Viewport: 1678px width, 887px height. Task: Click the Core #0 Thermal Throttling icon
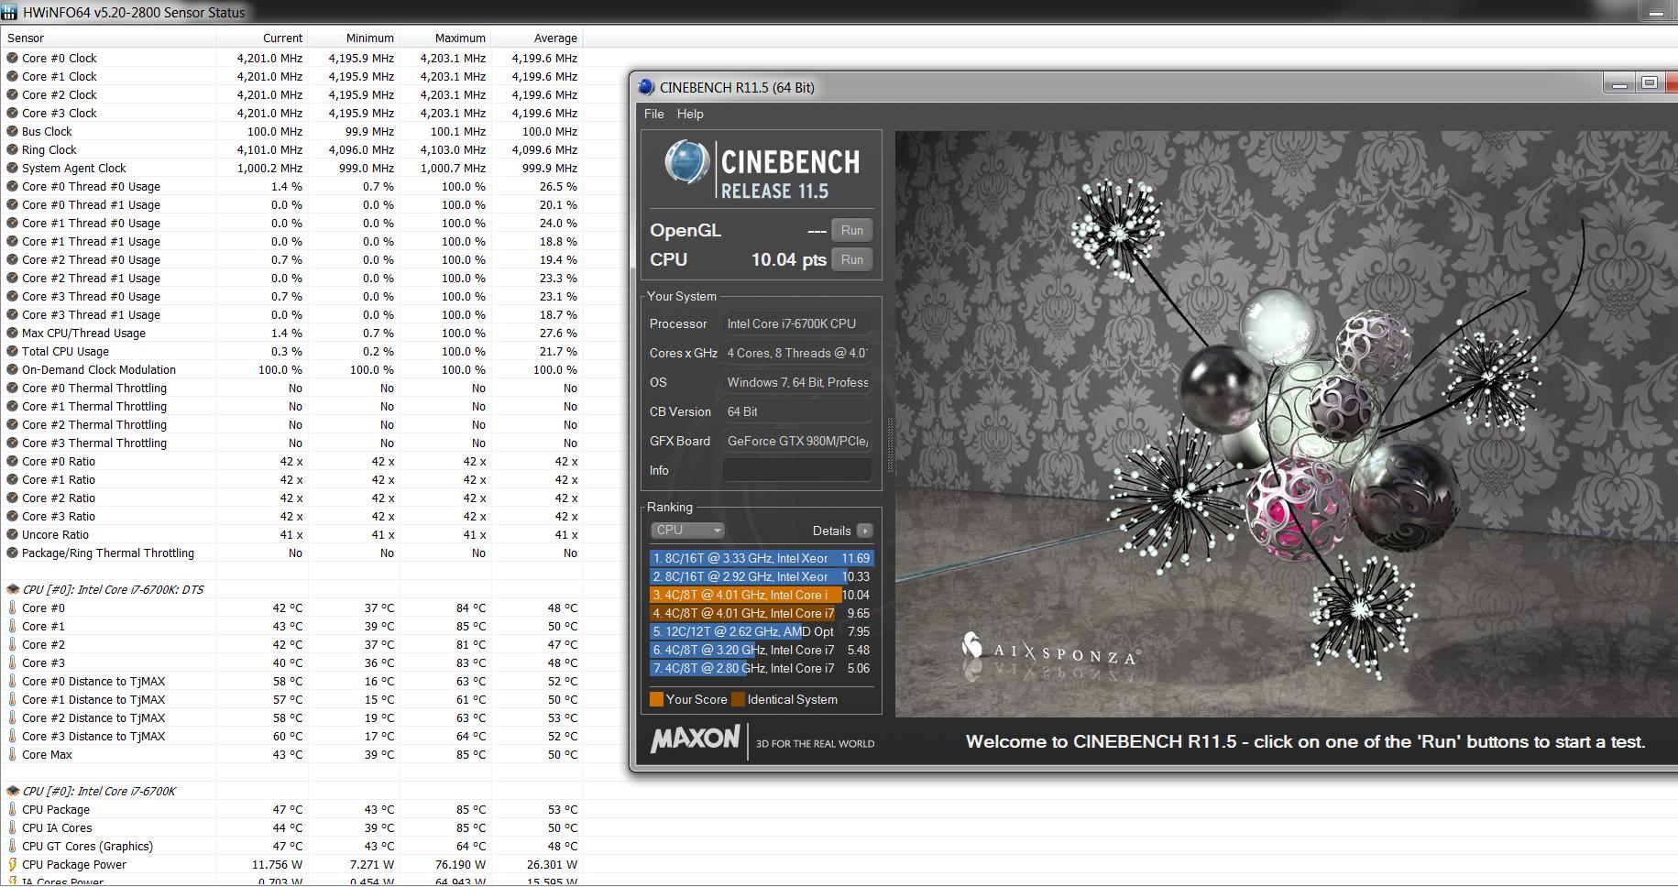point(13,388)
